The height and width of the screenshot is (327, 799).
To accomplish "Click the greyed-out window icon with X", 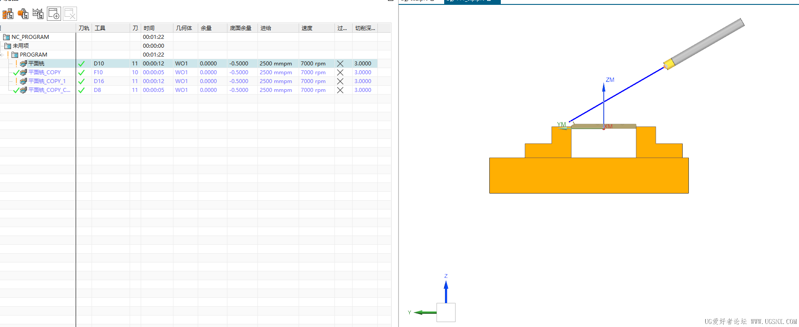I will tap(70, 14).
